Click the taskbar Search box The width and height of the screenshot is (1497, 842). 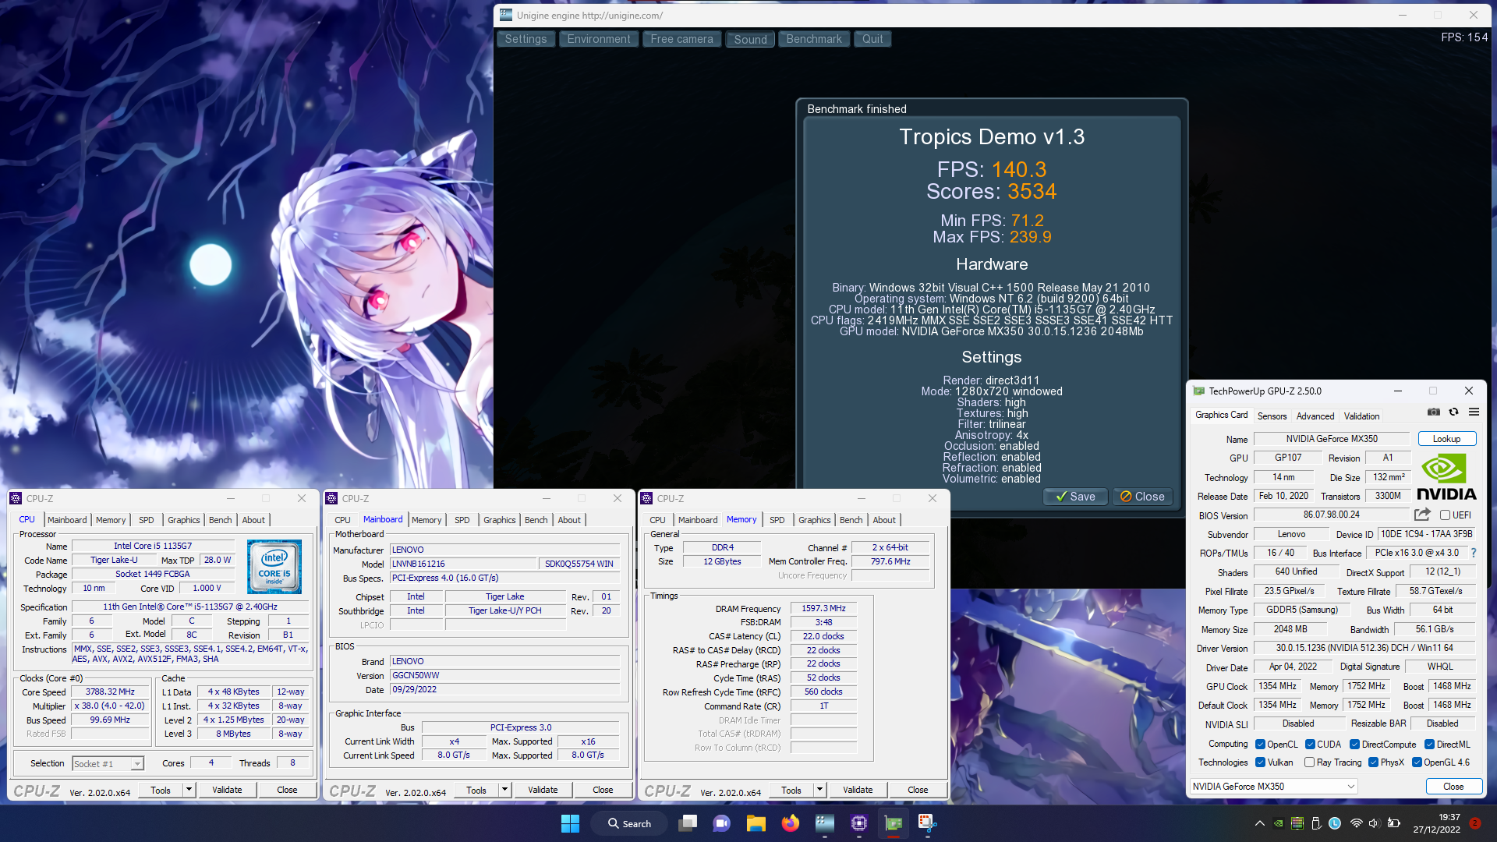coord(629,823)
